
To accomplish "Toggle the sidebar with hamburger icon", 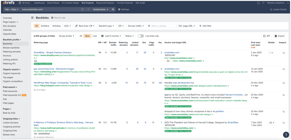I will click(32, 18).
